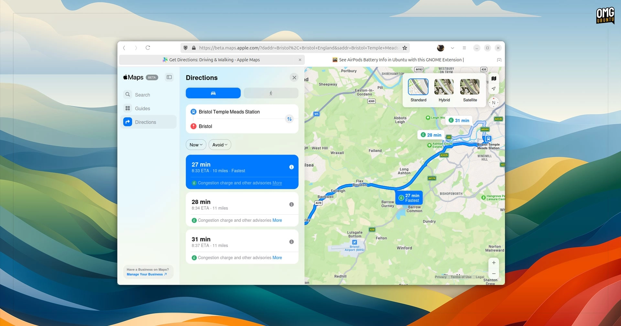Click the Manage Your Business link
Screen dimensions: 621x326
pos(147,274)
